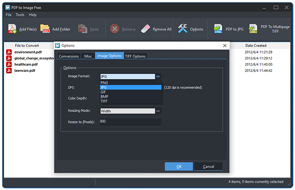Click the Options dialog title icon
The image size is (295, 190).
point(57,45)
